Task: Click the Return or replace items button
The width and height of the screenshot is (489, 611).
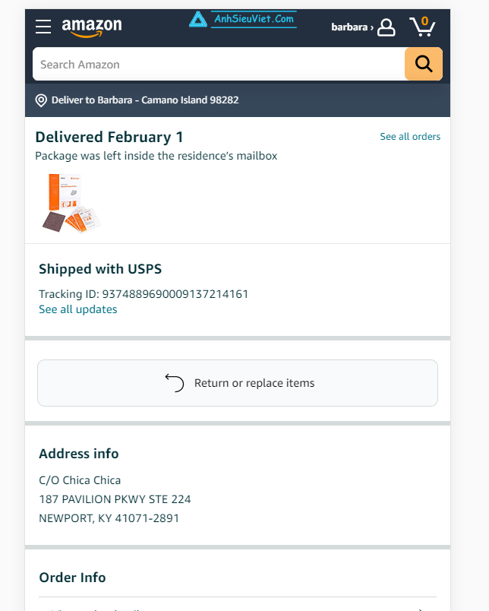Action: tap(238, 383)
